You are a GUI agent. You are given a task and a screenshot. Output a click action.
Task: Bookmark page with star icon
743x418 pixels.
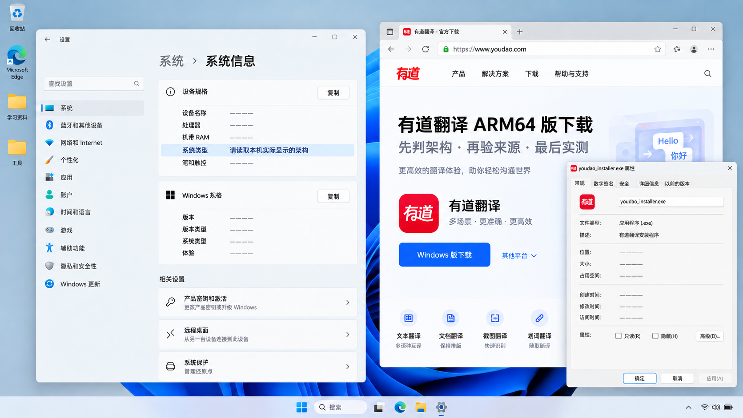(x=658, y=49)
